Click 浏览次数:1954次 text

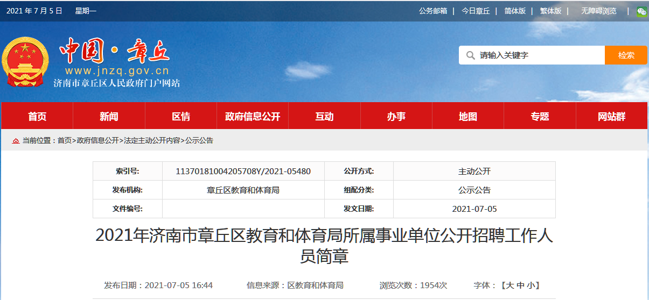pyautogui.click(x=413, y=285)
